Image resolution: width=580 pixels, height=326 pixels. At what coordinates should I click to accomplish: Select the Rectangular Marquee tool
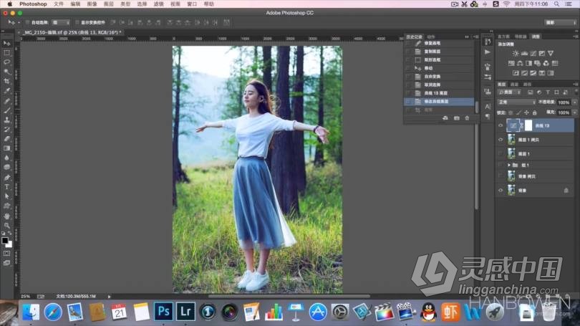[x=6, y=53]
